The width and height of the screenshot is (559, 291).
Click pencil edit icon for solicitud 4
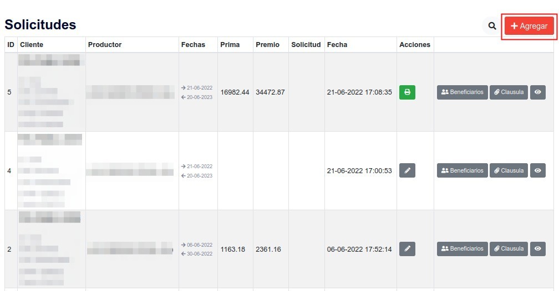(x=407, y=171)
